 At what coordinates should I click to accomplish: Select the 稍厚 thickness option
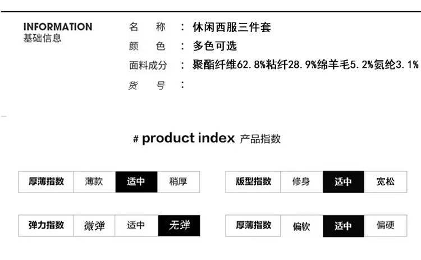point(179,182)
